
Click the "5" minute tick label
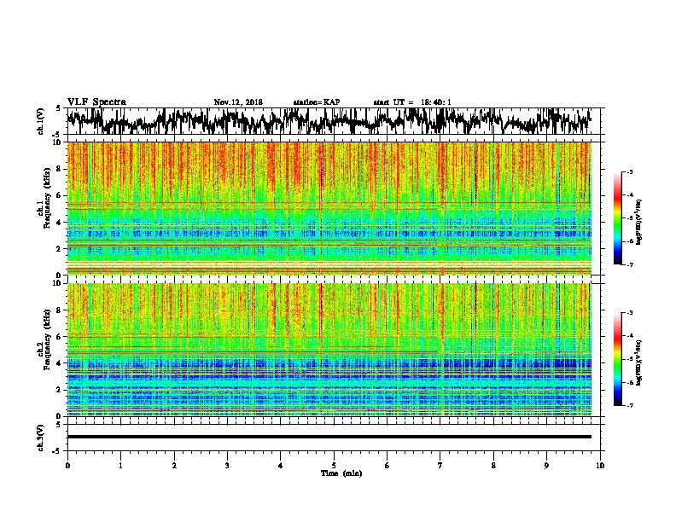(x=334, y=466)
